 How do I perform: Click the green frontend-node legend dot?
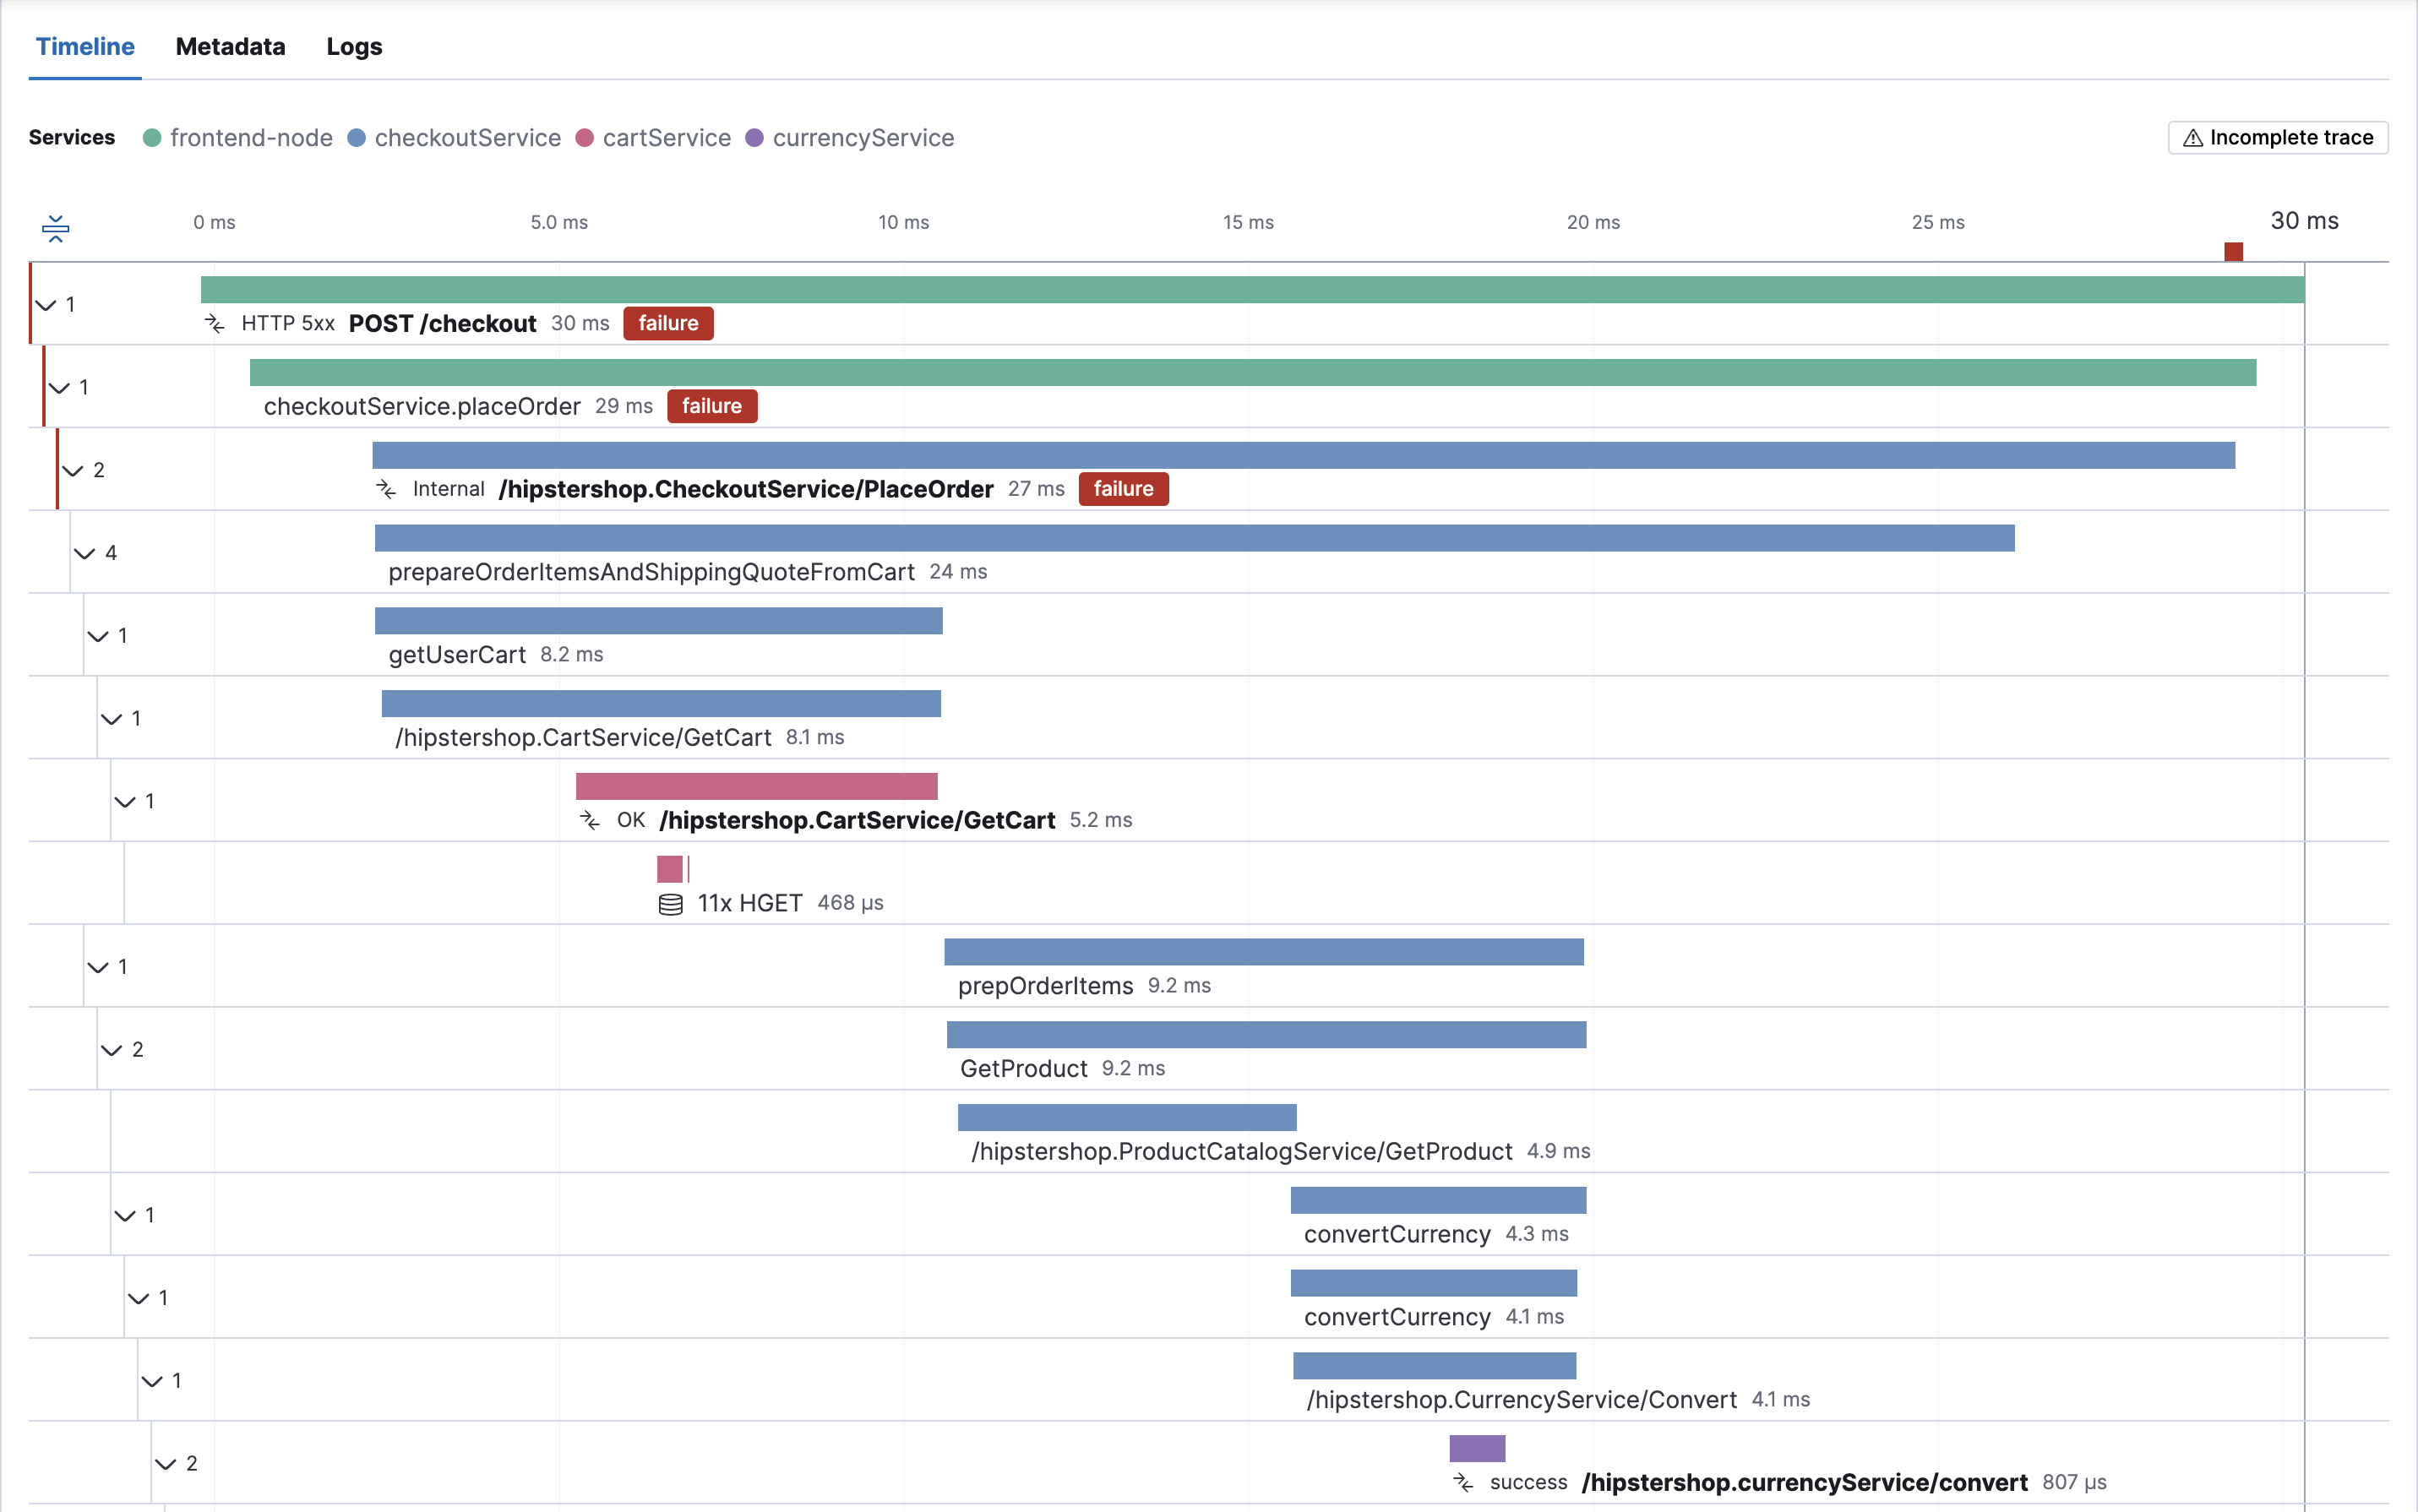(x=152, y=138)
